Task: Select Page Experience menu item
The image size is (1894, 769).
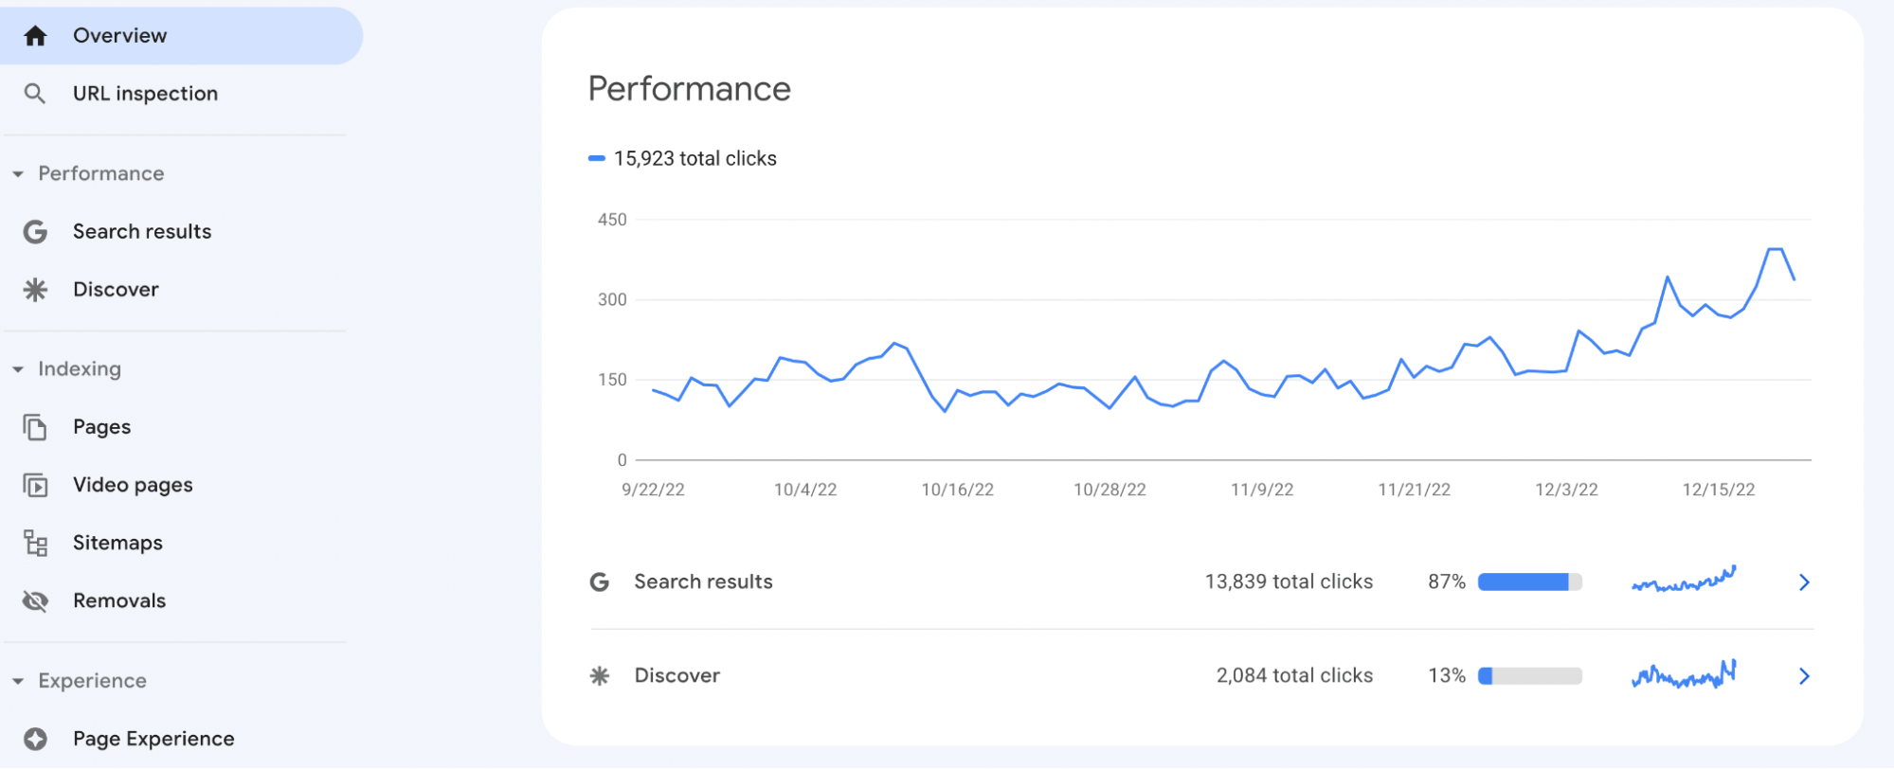Action: click(x=153, y=740)
